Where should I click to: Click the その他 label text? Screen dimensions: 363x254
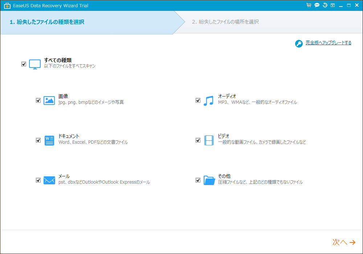pos(224,176)
